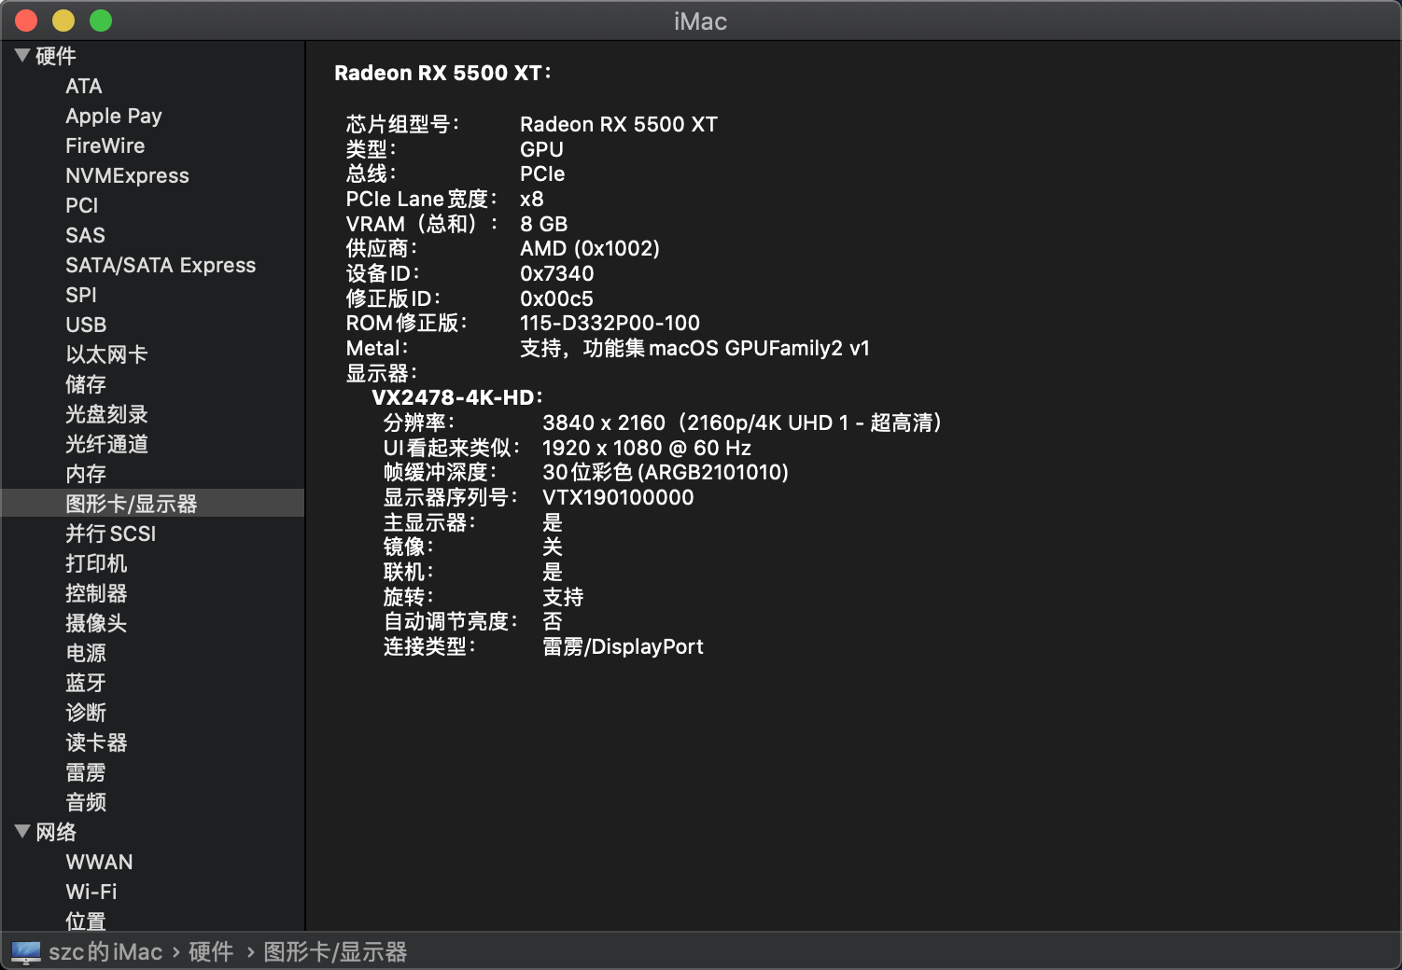Click the Radeon RX 5500 XT heading
This screenshot has width=1402, height=970.
442,73
